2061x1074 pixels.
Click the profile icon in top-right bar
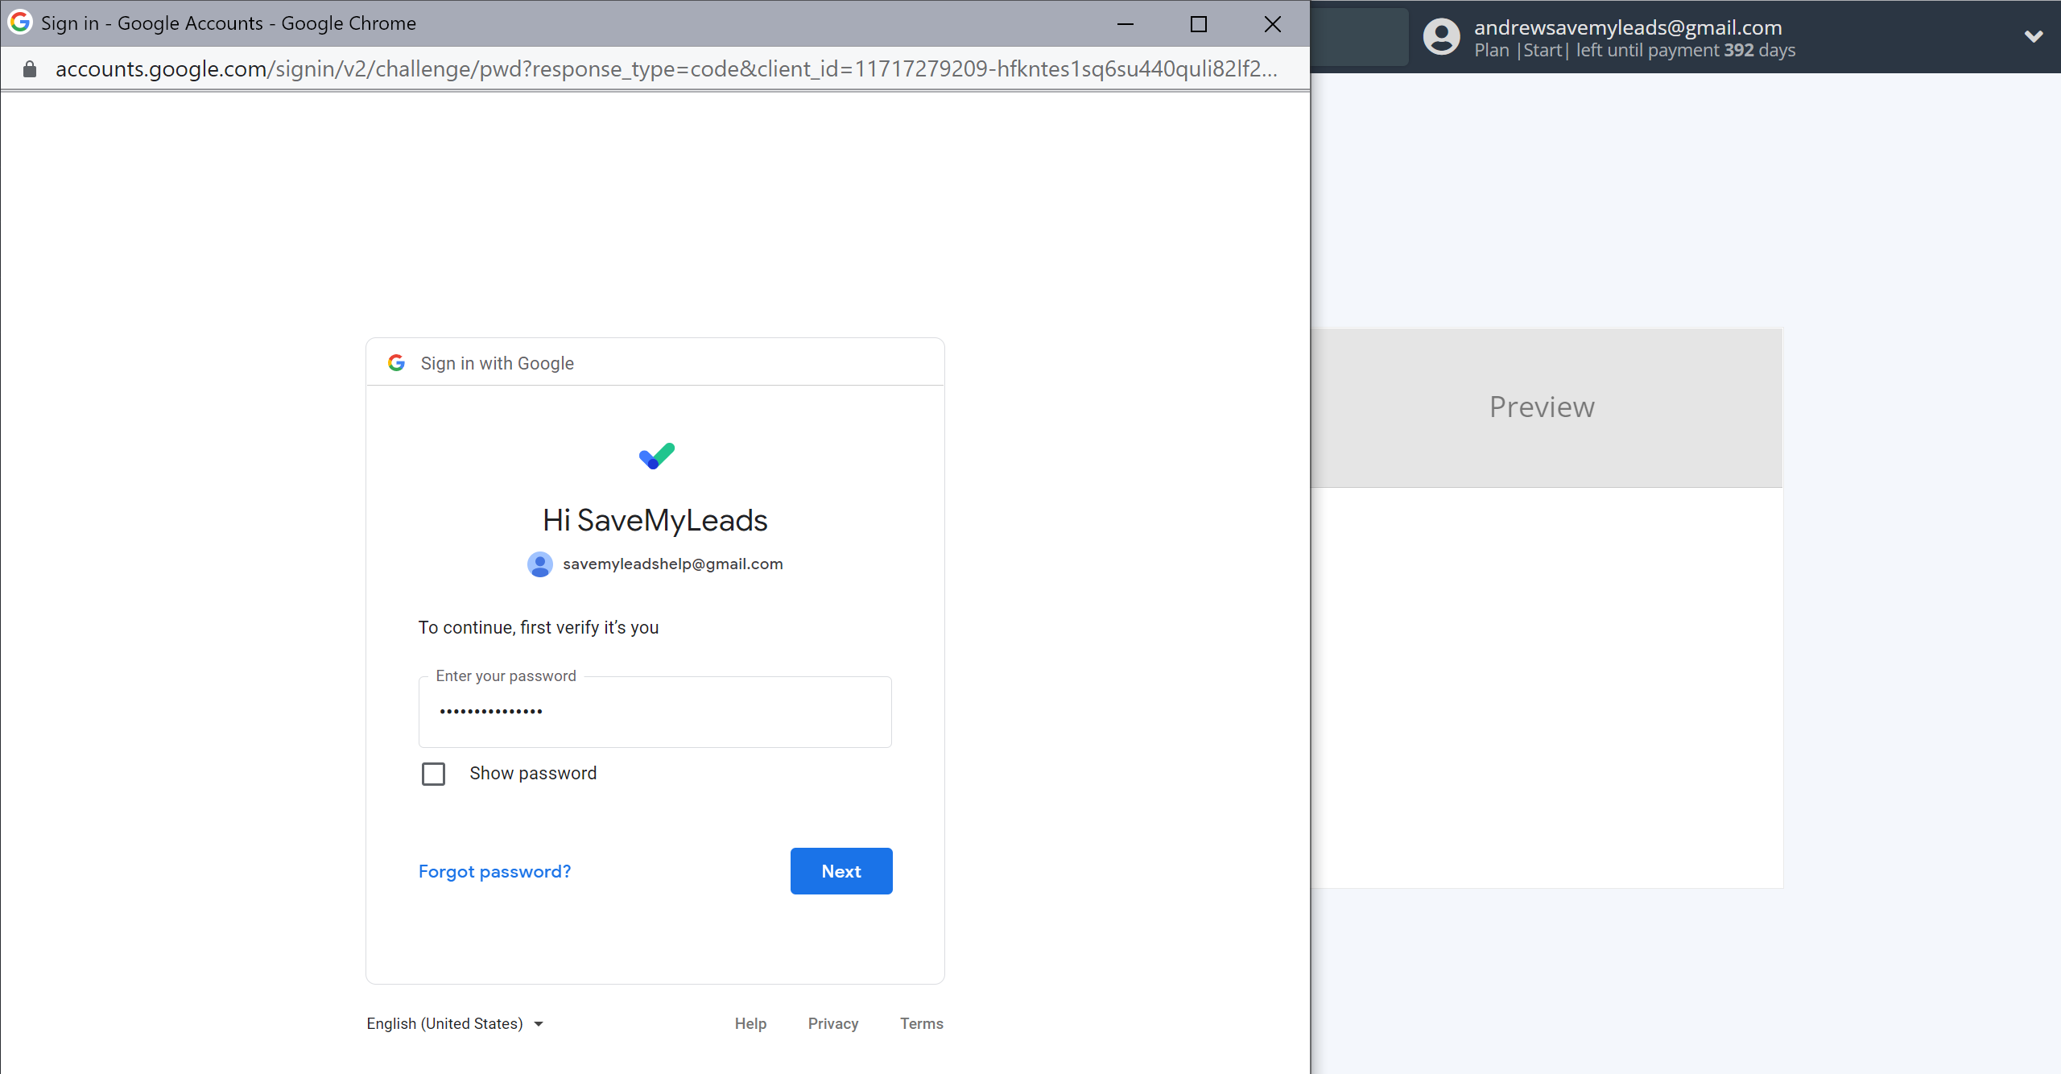pos(1441,37)
